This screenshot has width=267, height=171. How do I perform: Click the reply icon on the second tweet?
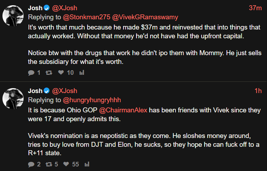[x=31, y=164]
